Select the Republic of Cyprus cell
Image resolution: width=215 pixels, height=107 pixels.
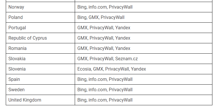pyautogui.click(x=40, y=38)
